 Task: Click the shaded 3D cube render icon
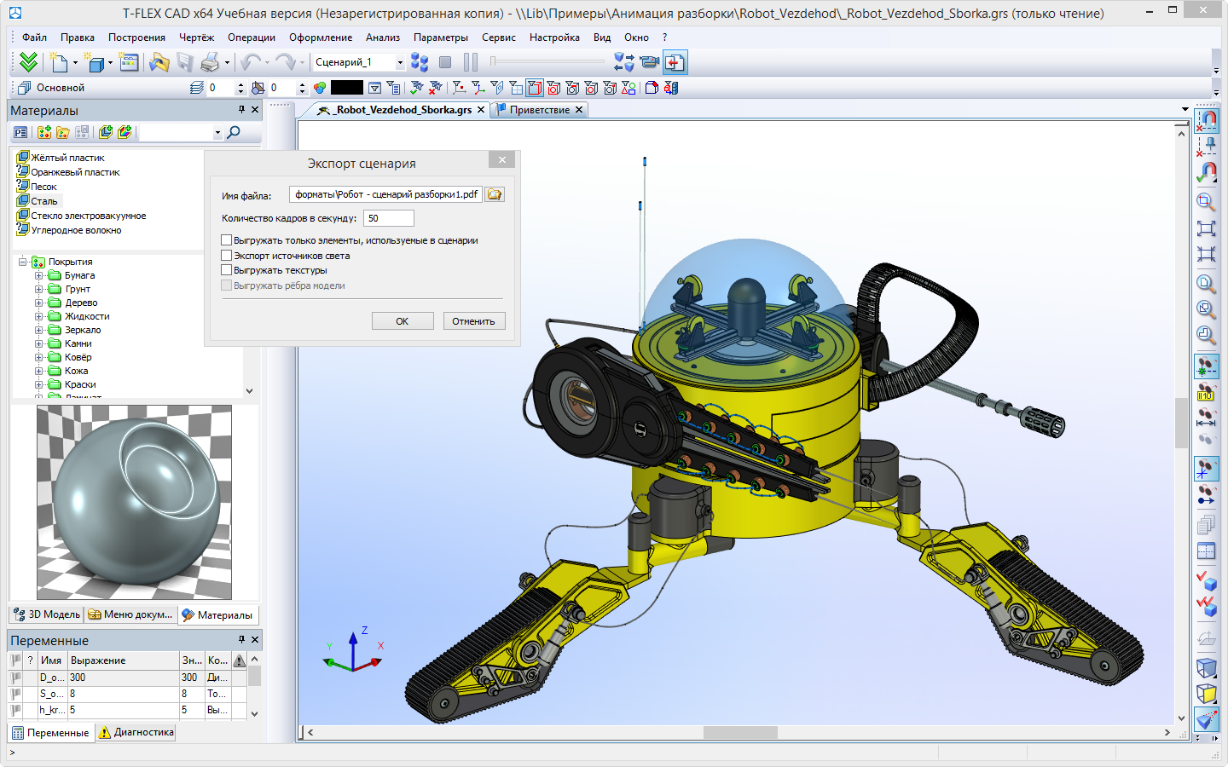[1206, 668]
